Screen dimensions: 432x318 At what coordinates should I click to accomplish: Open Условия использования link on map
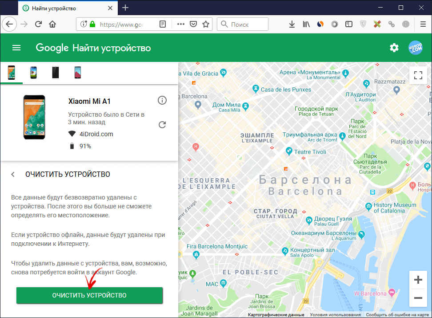pos(336,315)
